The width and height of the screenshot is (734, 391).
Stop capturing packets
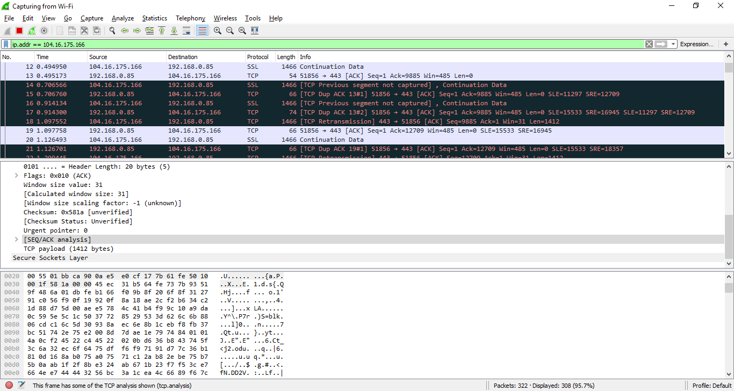[19, 31]
